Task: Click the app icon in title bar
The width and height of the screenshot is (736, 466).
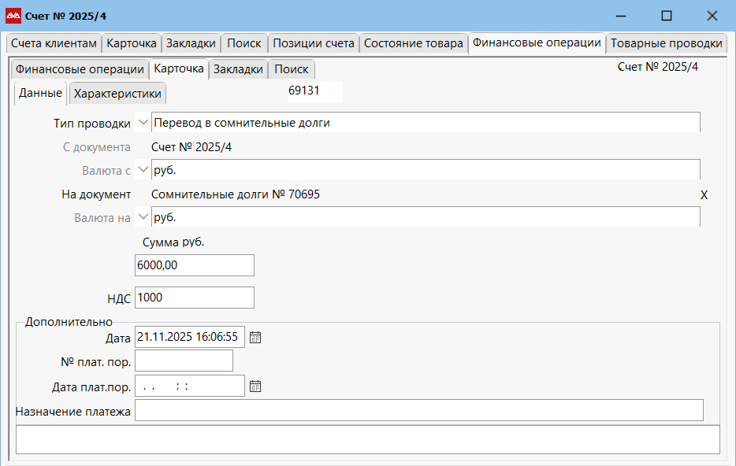Action: (13, 16)
